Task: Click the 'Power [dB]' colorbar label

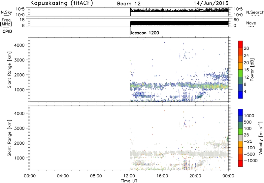Action: 252,70
